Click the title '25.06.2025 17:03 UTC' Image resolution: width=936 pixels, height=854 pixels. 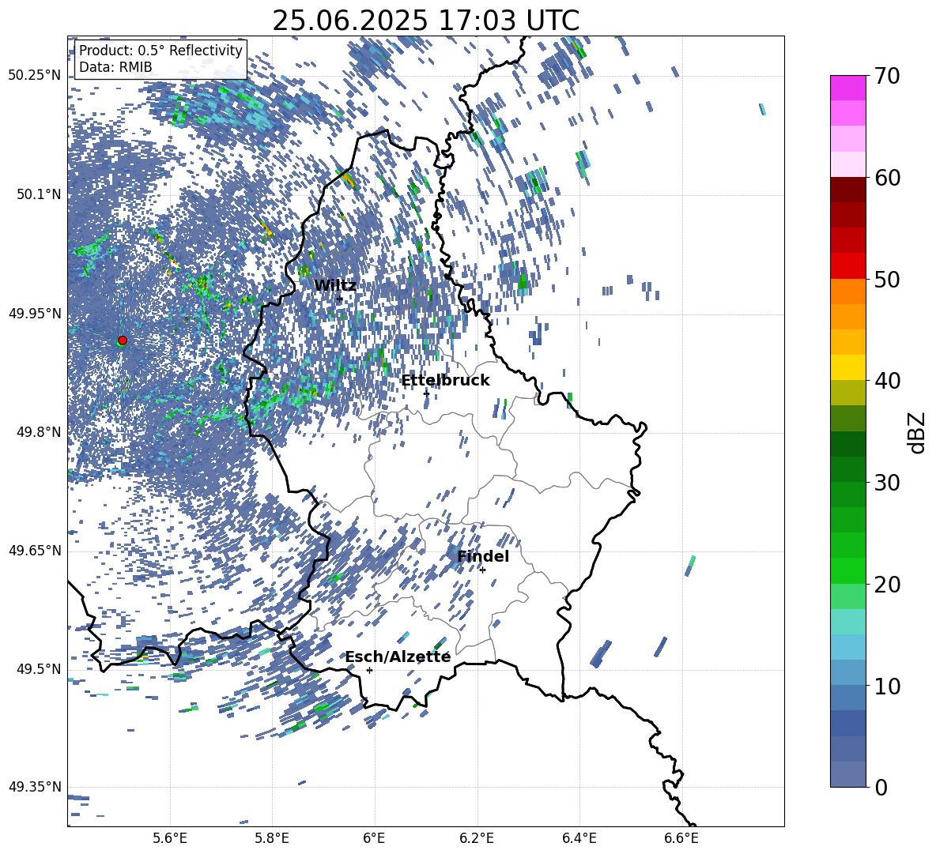[425, 21]
